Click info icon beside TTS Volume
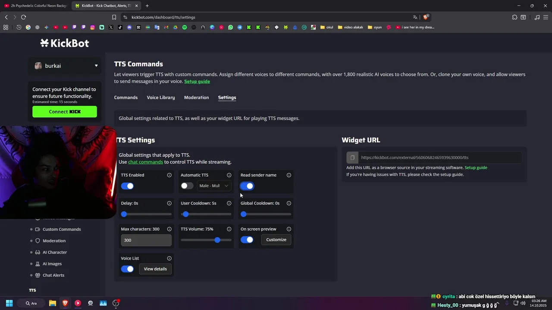This screenshot has height=310, width=552. [x=229, y=229]
